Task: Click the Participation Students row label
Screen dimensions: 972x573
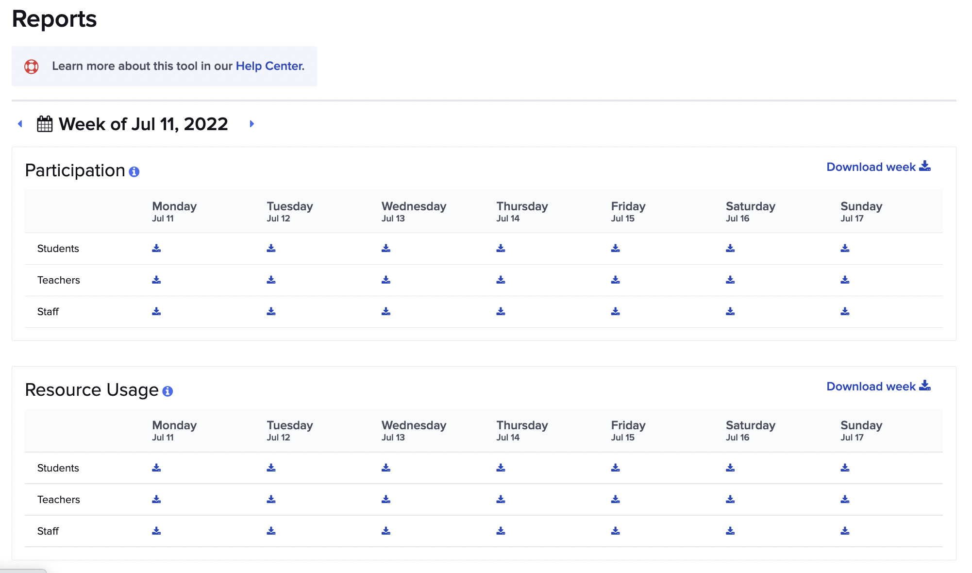Action: click(x=58, y=249)
